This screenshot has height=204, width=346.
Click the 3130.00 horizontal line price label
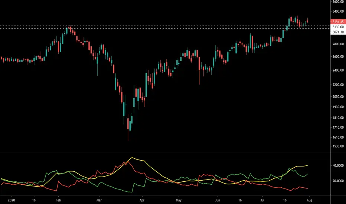pyautogui.click(x=338, y=27)
